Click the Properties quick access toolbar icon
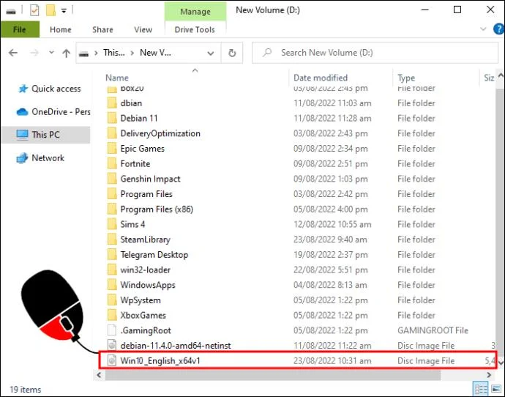The image size is (505, 397). click(x=34, y=10)
